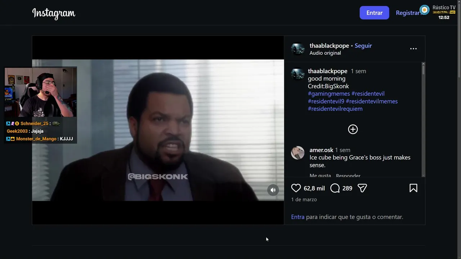Click the caption text good morning
Image resolution: width=461 pixels, height=259 pixels.
pyautogui.click(x=327, y=78)
